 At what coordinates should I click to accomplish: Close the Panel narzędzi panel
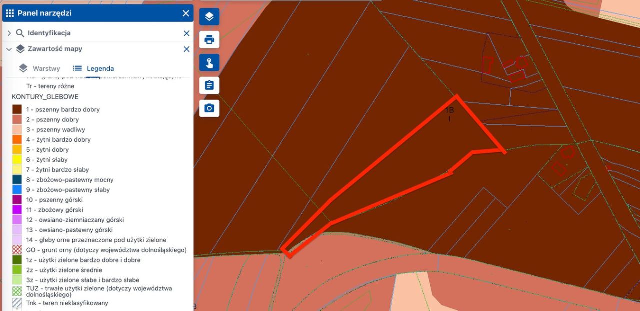click(186, 13)
